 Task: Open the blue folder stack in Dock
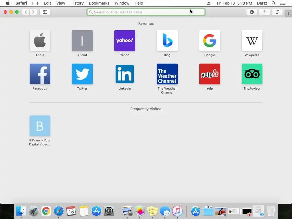pos(208,211)
